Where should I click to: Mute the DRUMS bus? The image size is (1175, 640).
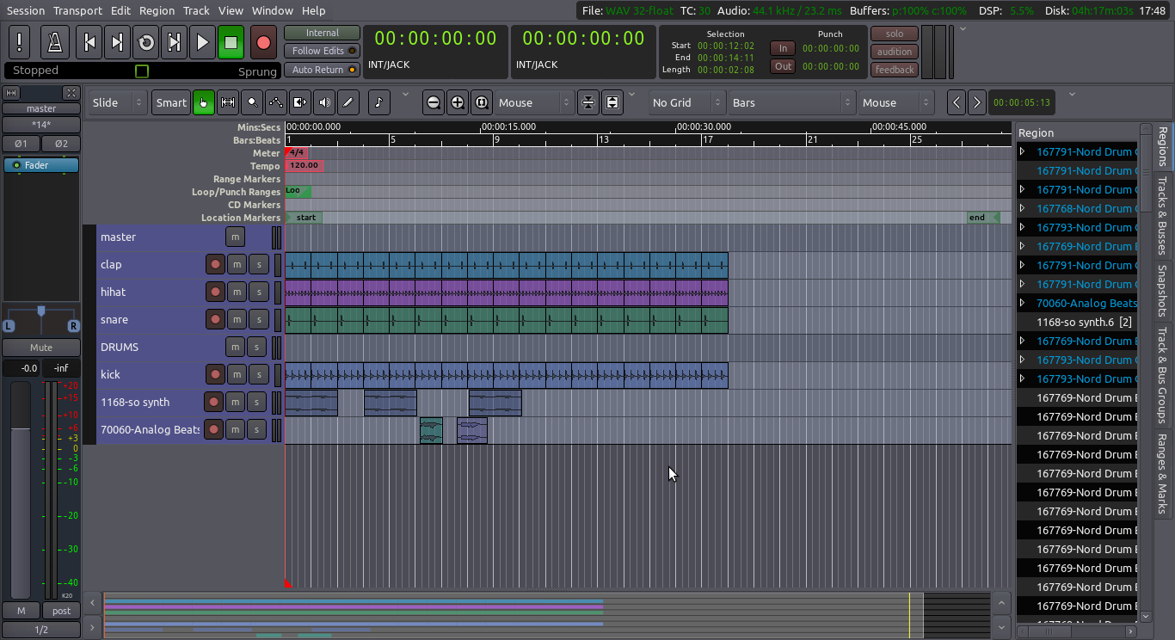(235, 347)
